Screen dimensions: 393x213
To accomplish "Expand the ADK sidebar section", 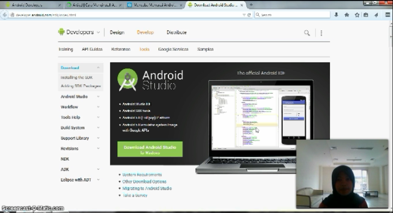I will tap(98, 169).
